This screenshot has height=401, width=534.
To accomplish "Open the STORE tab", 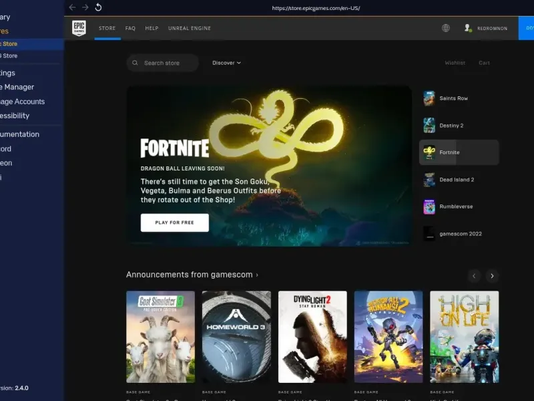I will (107, 28).
